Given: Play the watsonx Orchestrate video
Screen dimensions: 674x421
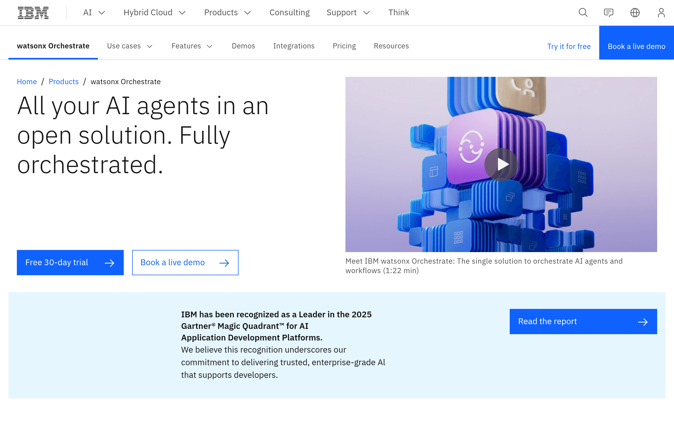Looking at the screenshot, I should point(501,164).
